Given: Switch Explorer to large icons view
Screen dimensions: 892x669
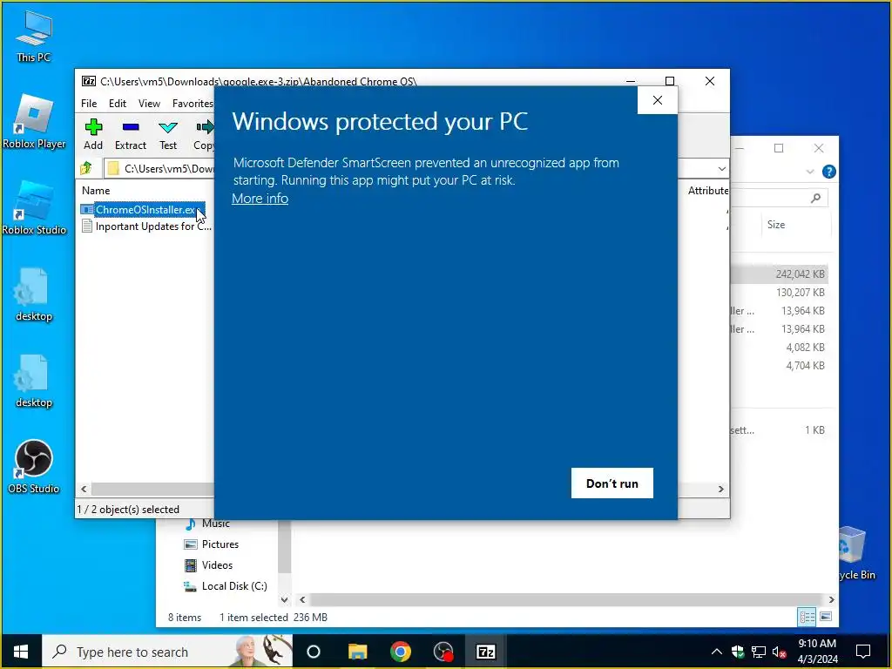Looking at the screenshot, I should pos(826,618).
